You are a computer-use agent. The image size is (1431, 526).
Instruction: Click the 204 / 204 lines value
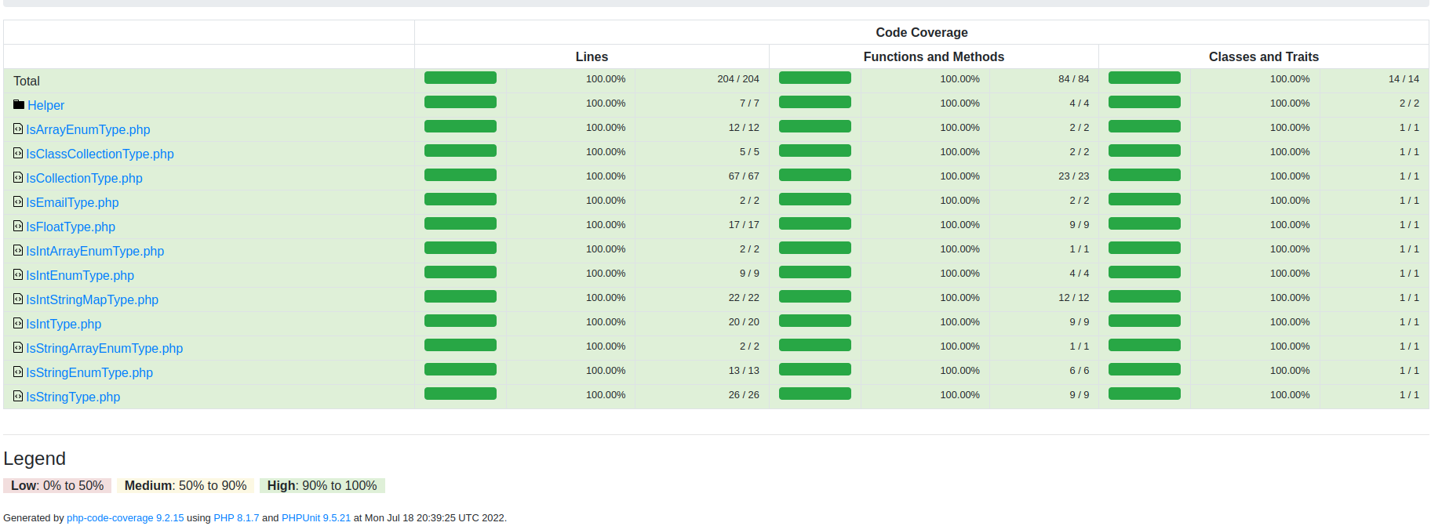pyautogui.click(x=738, y=79)
